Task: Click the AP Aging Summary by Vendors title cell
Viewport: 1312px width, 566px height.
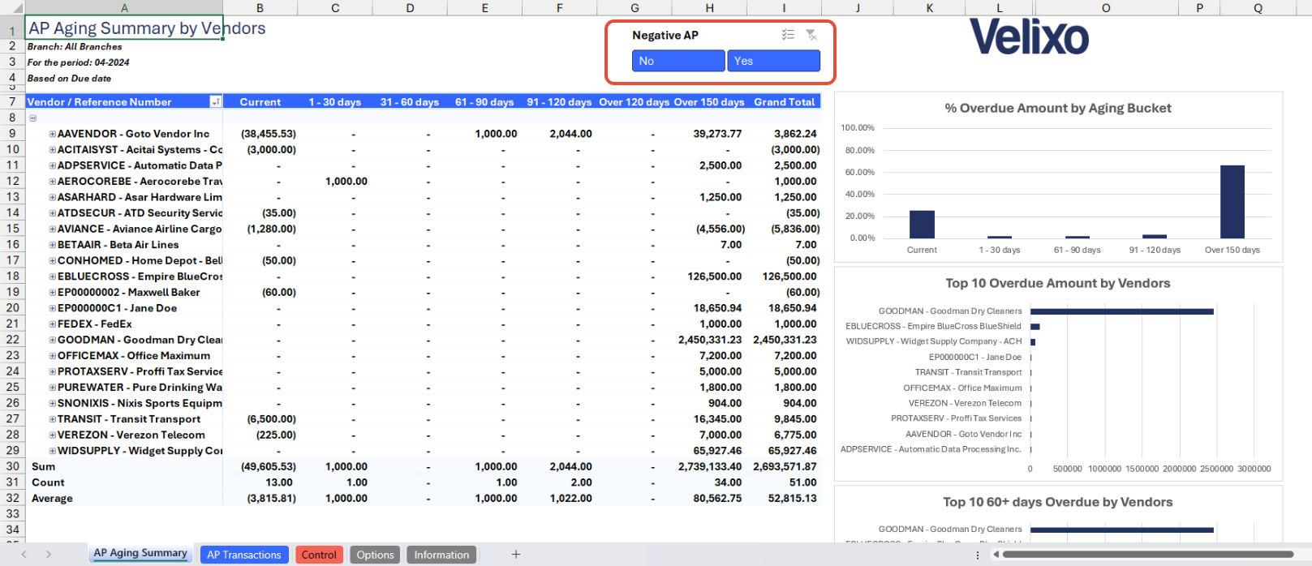Action: (x=124, y=28)
